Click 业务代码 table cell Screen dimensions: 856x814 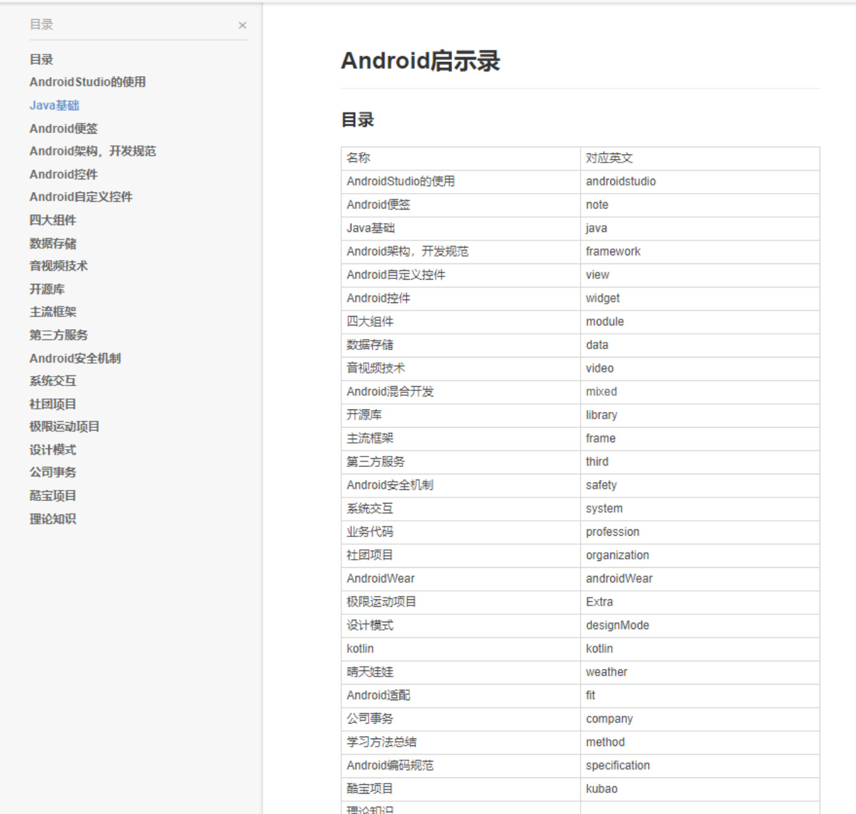[461, 532]
